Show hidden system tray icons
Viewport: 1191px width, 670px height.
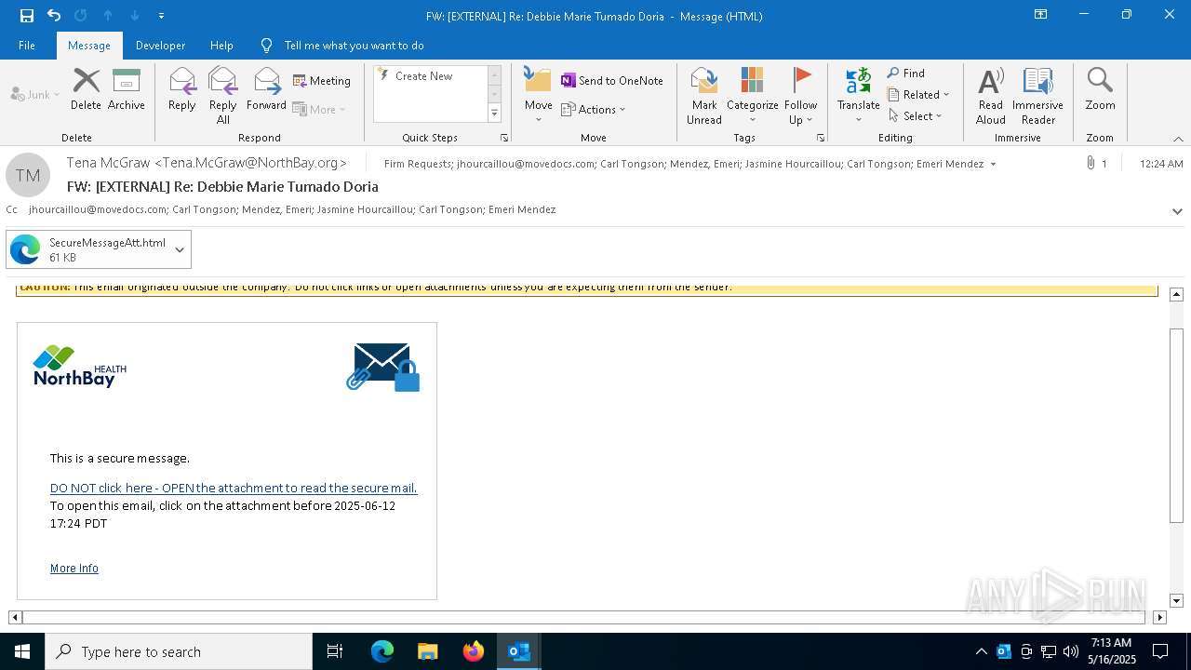pyautogui.click(x=981, y=651)
